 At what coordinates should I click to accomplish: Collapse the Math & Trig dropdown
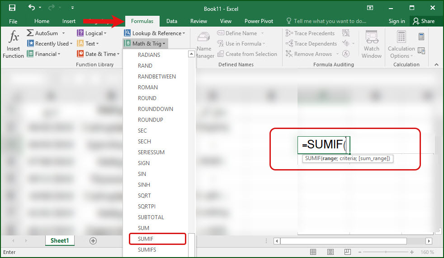click(x=145, y=43)
